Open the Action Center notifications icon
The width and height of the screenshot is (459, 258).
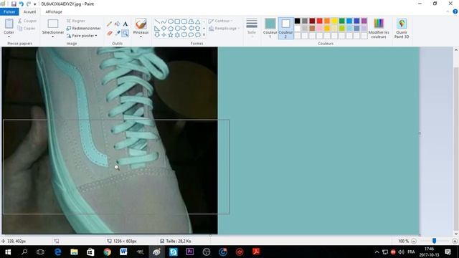coord(448,252)
